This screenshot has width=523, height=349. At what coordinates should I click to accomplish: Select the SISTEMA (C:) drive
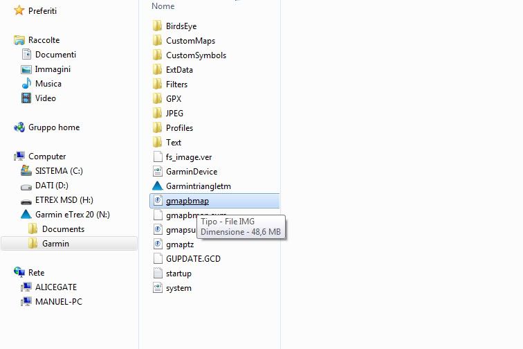click(59, 170)
